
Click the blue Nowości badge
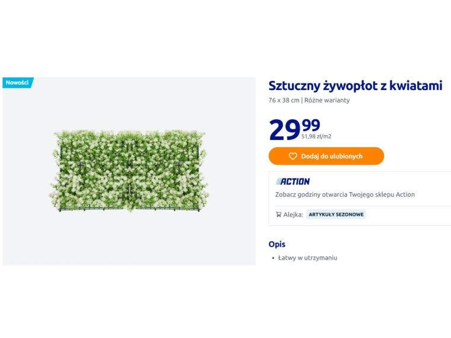tap(17, 82)
